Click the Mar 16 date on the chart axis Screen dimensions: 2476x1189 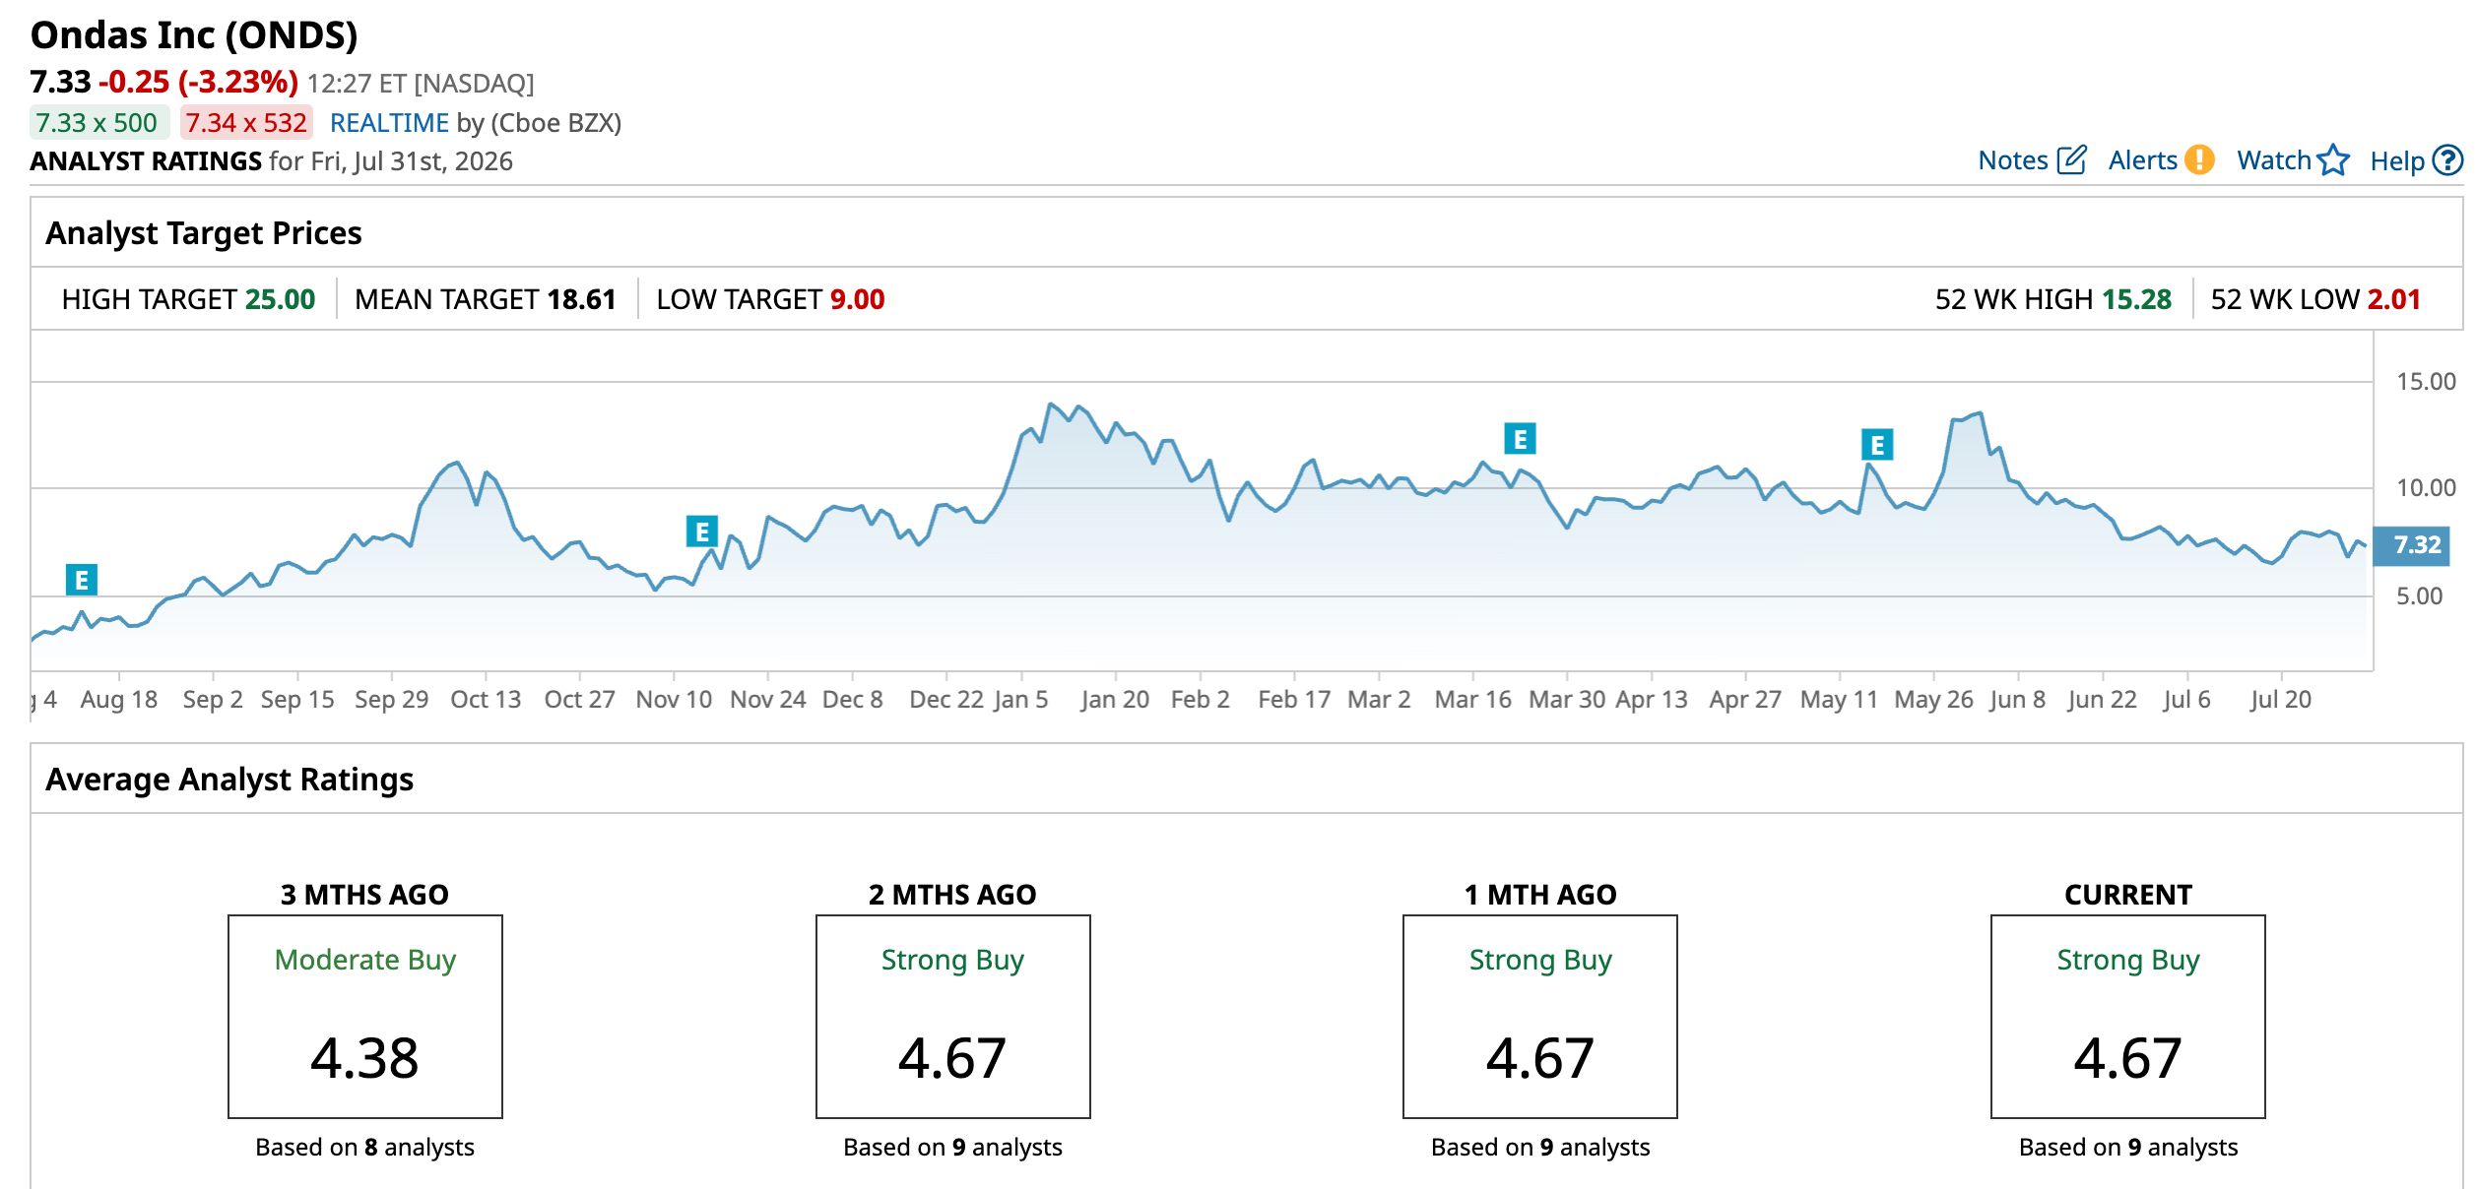[x=1472, y=700]
